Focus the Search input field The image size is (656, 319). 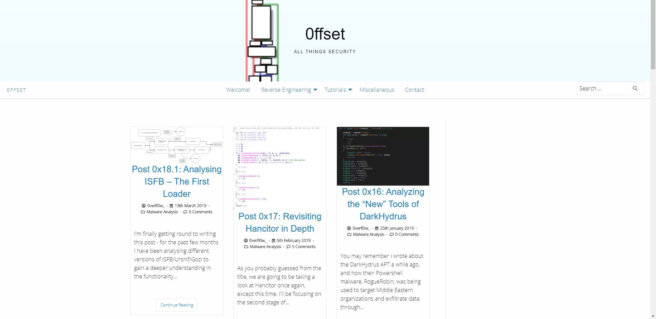pyautogui.click(x=603, y=88)
